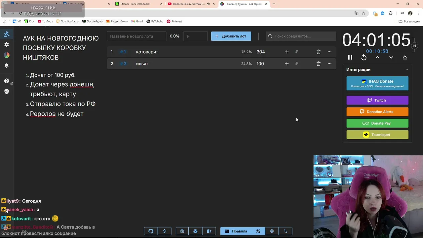Open Pinterest bookmark
Screen dimensions: 423x238
(174, 21)
